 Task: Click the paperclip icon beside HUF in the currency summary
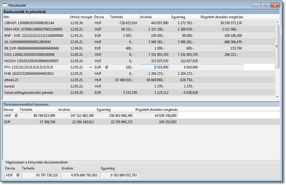coord(16,115)
